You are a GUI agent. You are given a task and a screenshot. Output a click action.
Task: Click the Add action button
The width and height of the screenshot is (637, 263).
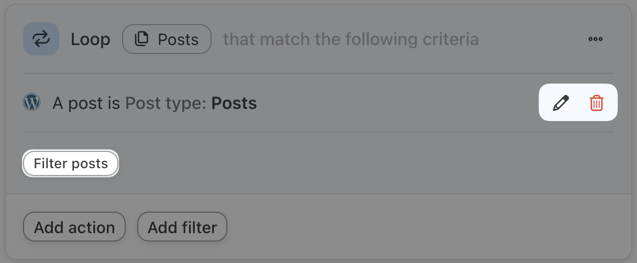pos(74,227)
